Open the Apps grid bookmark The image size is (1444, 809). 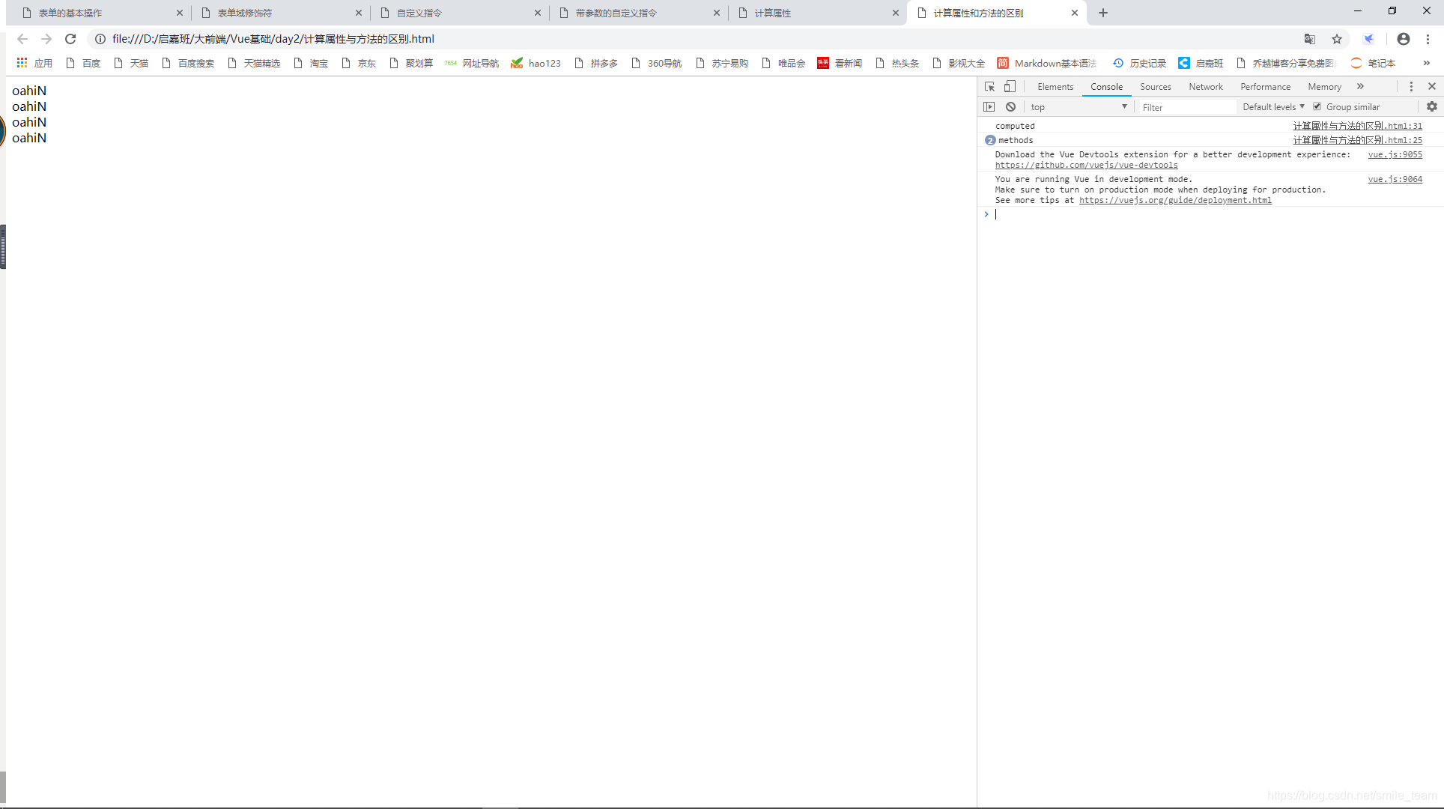click(x=34, y=63)
